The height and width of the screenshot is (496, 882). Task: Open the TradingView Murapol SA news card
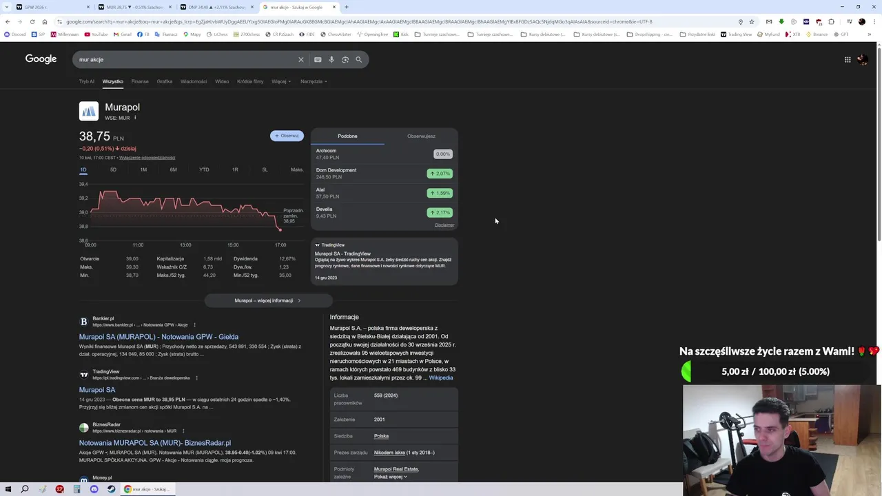pos(384,261)
